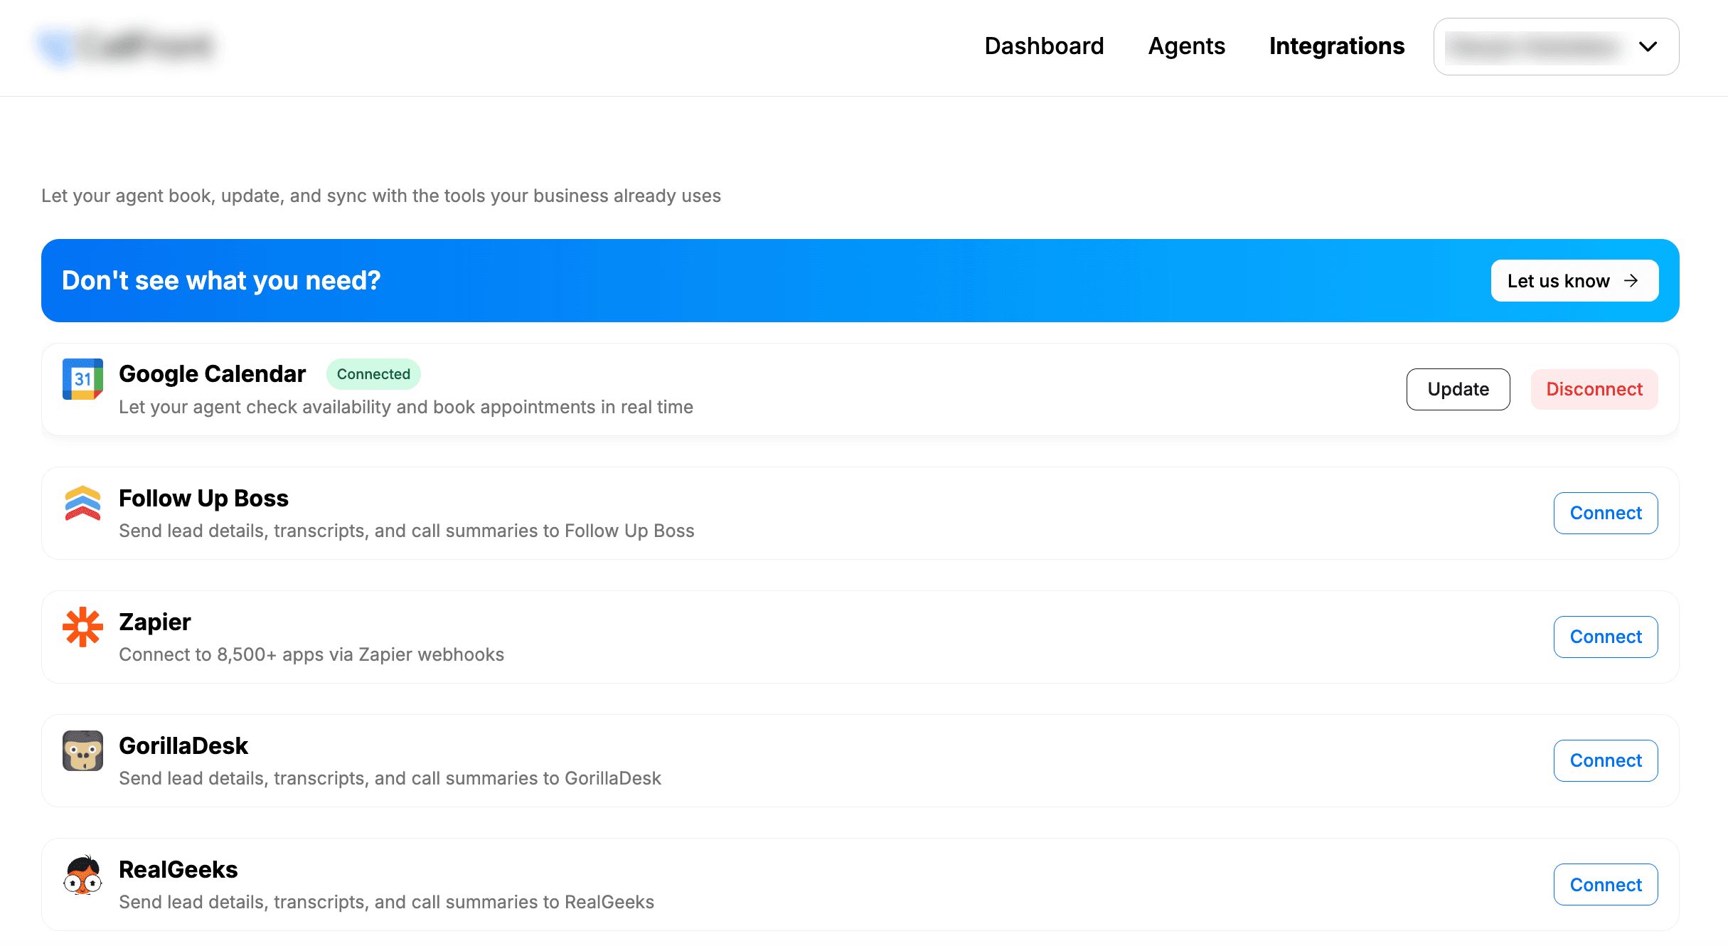Click the 'Follow Up Boss' title

tap(203, 498)
